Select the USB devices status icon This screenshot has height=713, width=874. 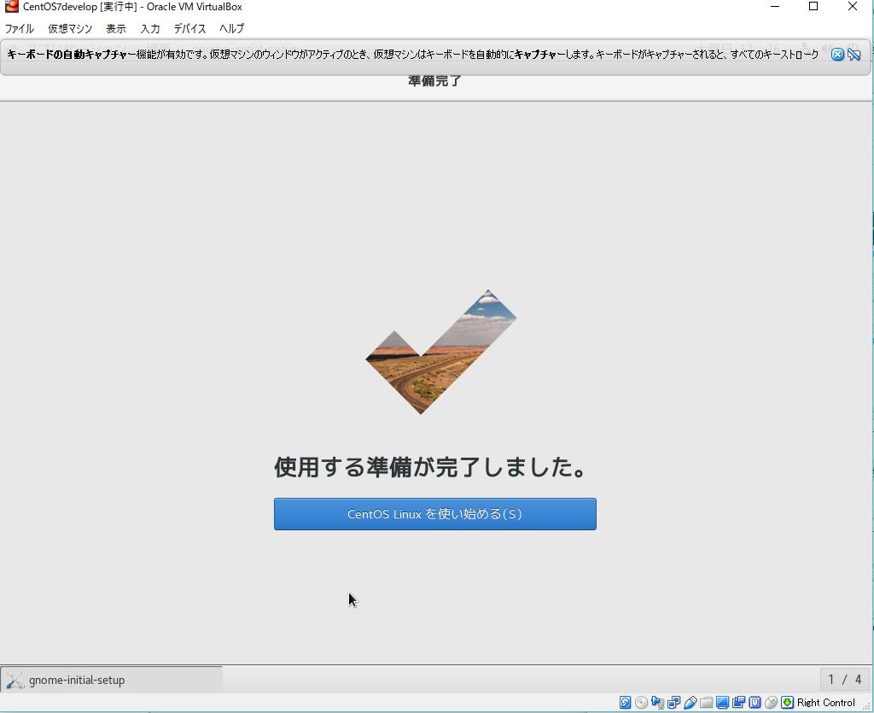pos(690,702)
